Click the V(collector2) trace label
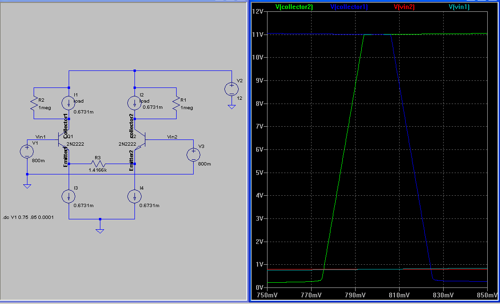This screenshot has width=500, height=304. [294, 7]
